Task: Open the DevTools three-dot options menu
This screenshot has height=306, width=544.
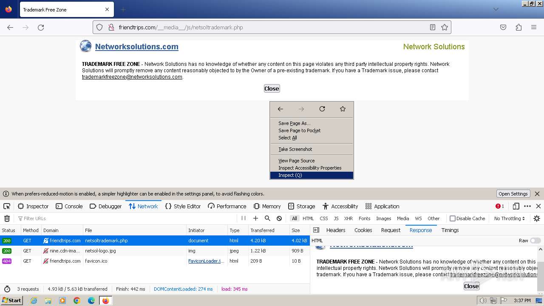Action: coord(527,206)
